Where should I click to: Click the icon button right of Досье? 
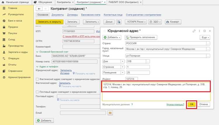[119, 22]
